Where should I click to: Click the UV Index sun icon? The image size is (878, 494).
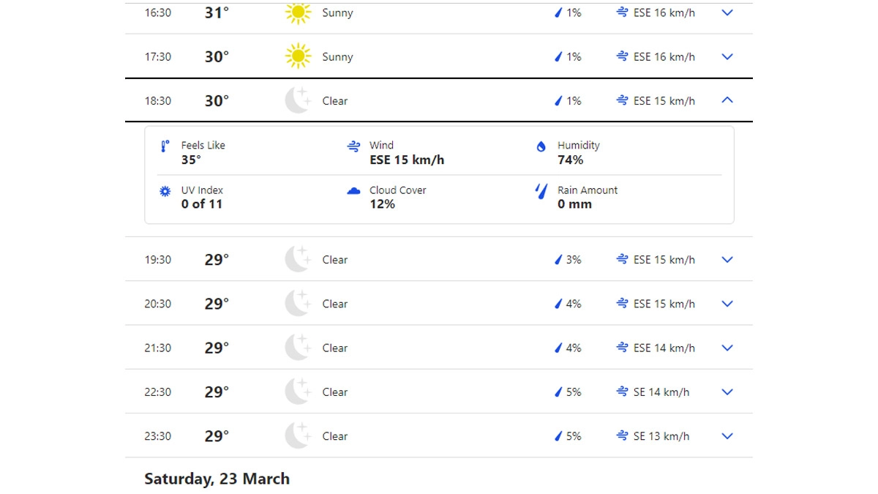pyautogui.click(x=165, y=191)
